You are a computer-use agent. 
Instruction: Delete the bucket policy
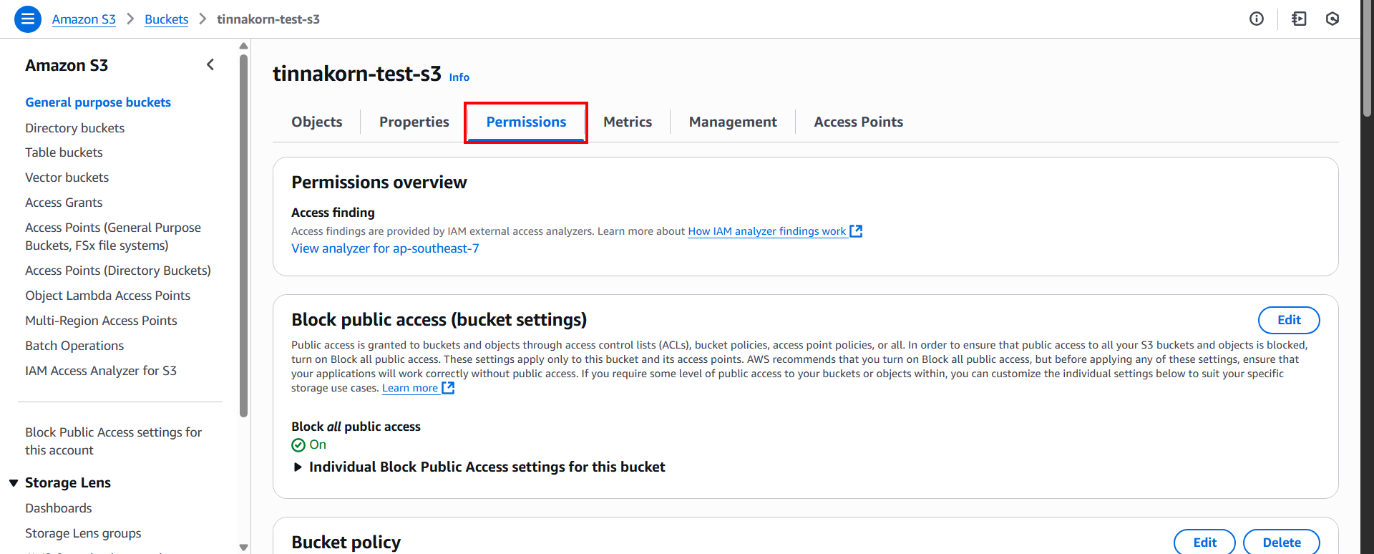(1281, 542)
